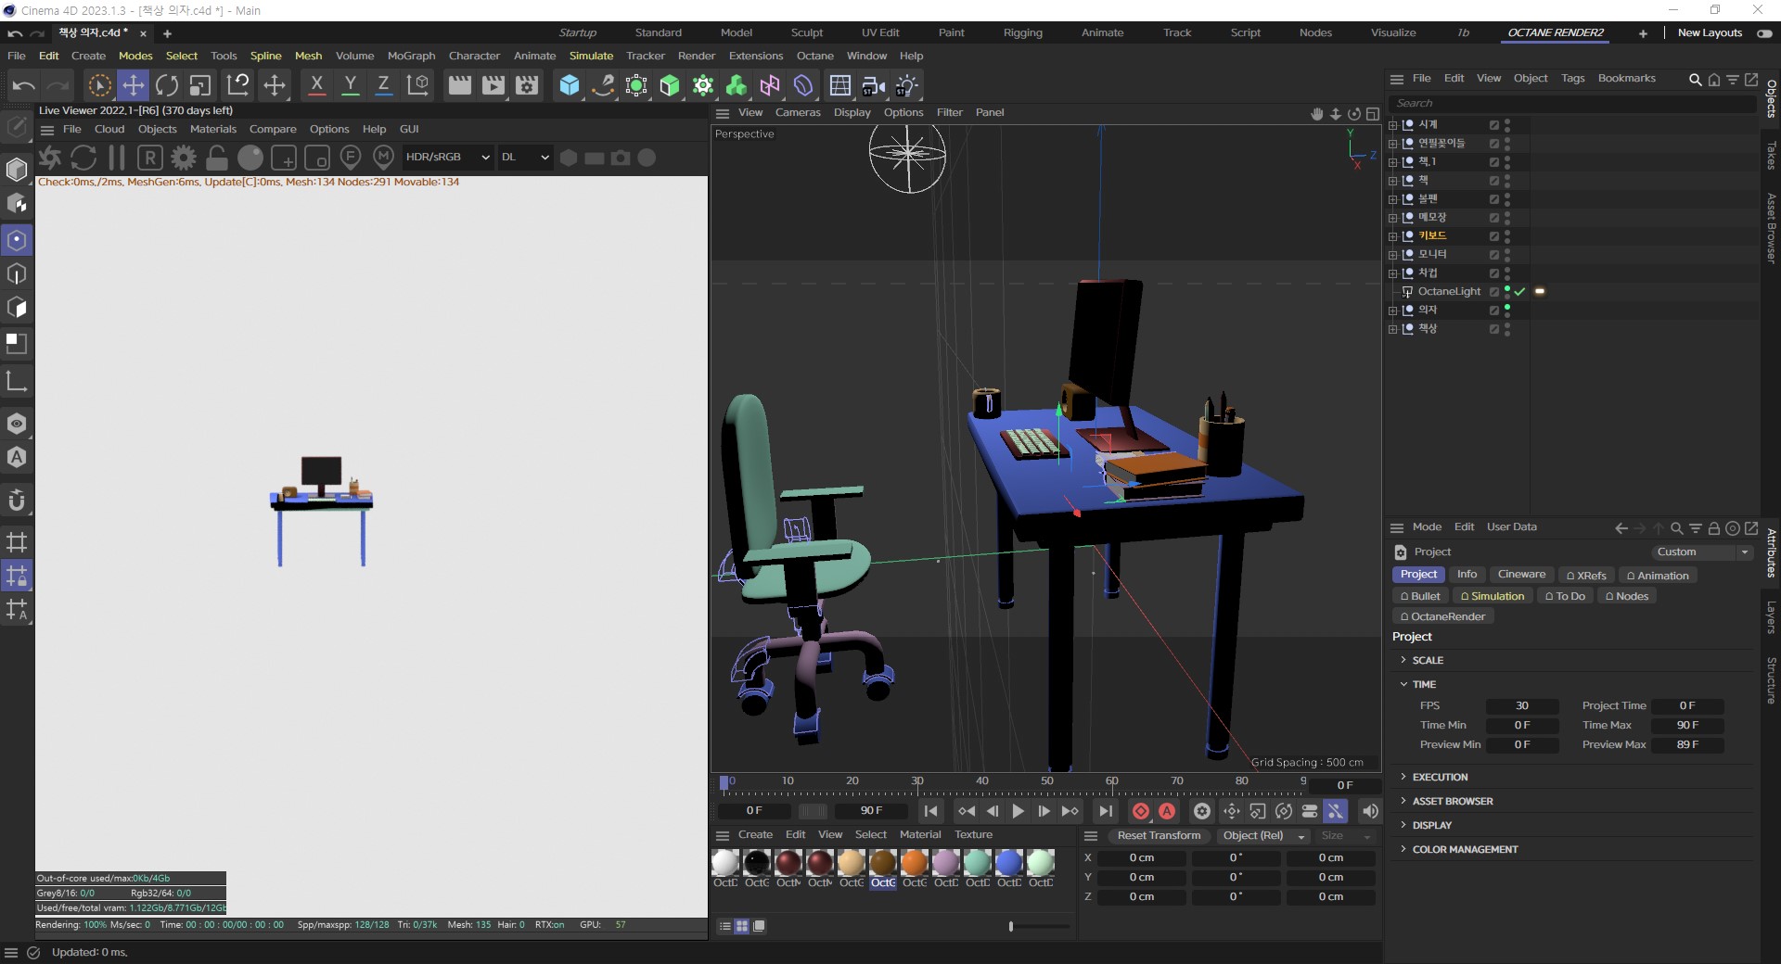Toggle the Y axis lock
The height and width of the screenshot is (964, 1781).
[350, 85]
